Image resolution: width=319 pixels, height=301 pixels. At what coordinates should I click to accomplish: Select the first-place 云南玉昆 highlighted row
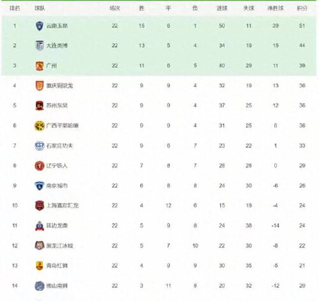159,26
